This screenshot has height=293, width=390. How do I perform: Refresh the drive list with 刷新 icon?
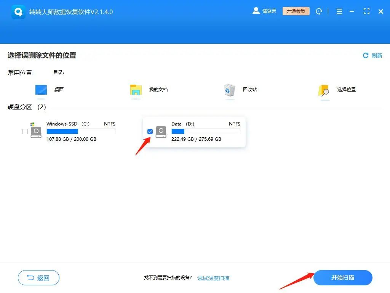point(365,55)
